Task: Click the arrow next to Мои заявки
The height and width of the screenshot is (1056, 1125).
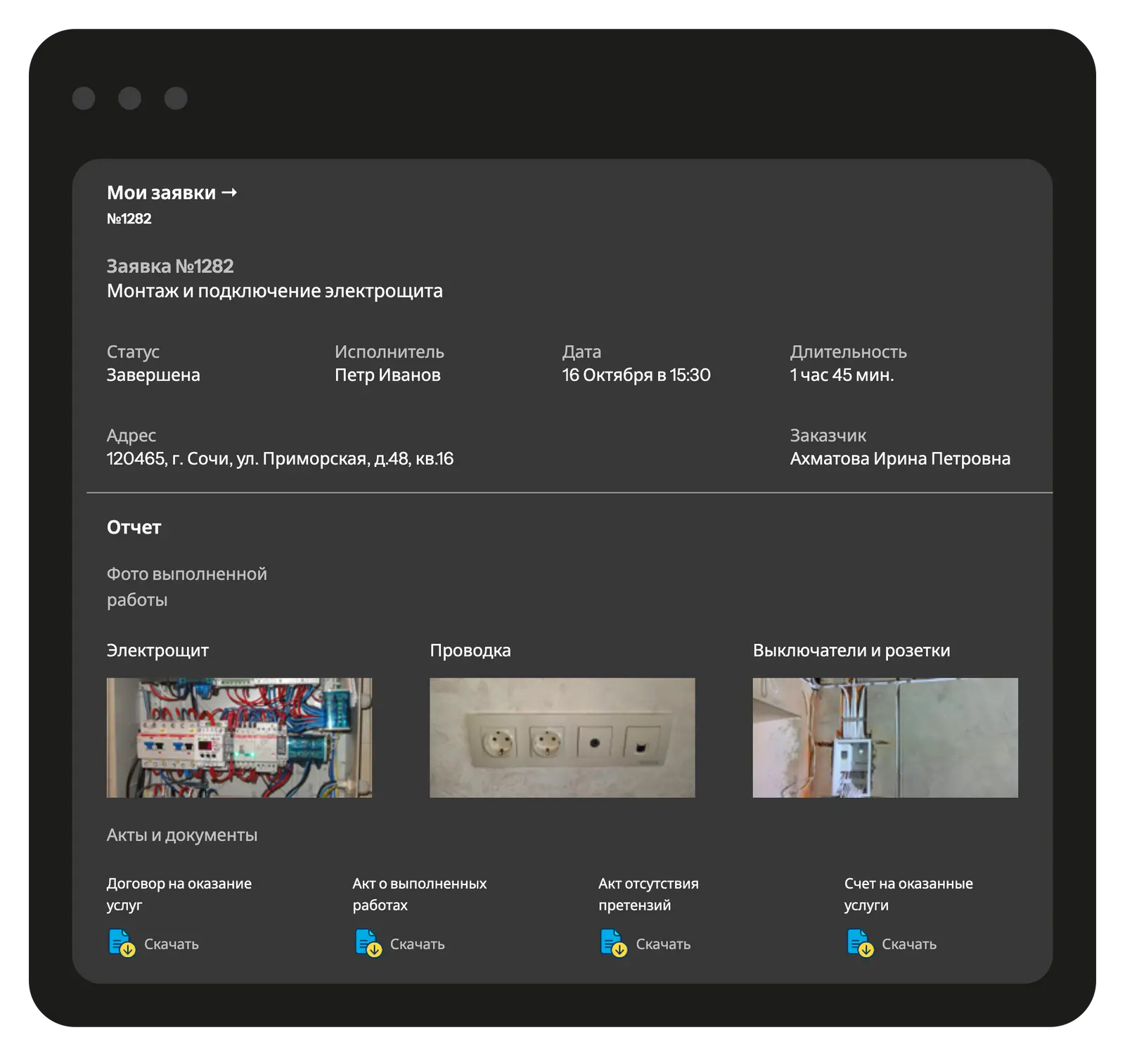Action: 229,193
